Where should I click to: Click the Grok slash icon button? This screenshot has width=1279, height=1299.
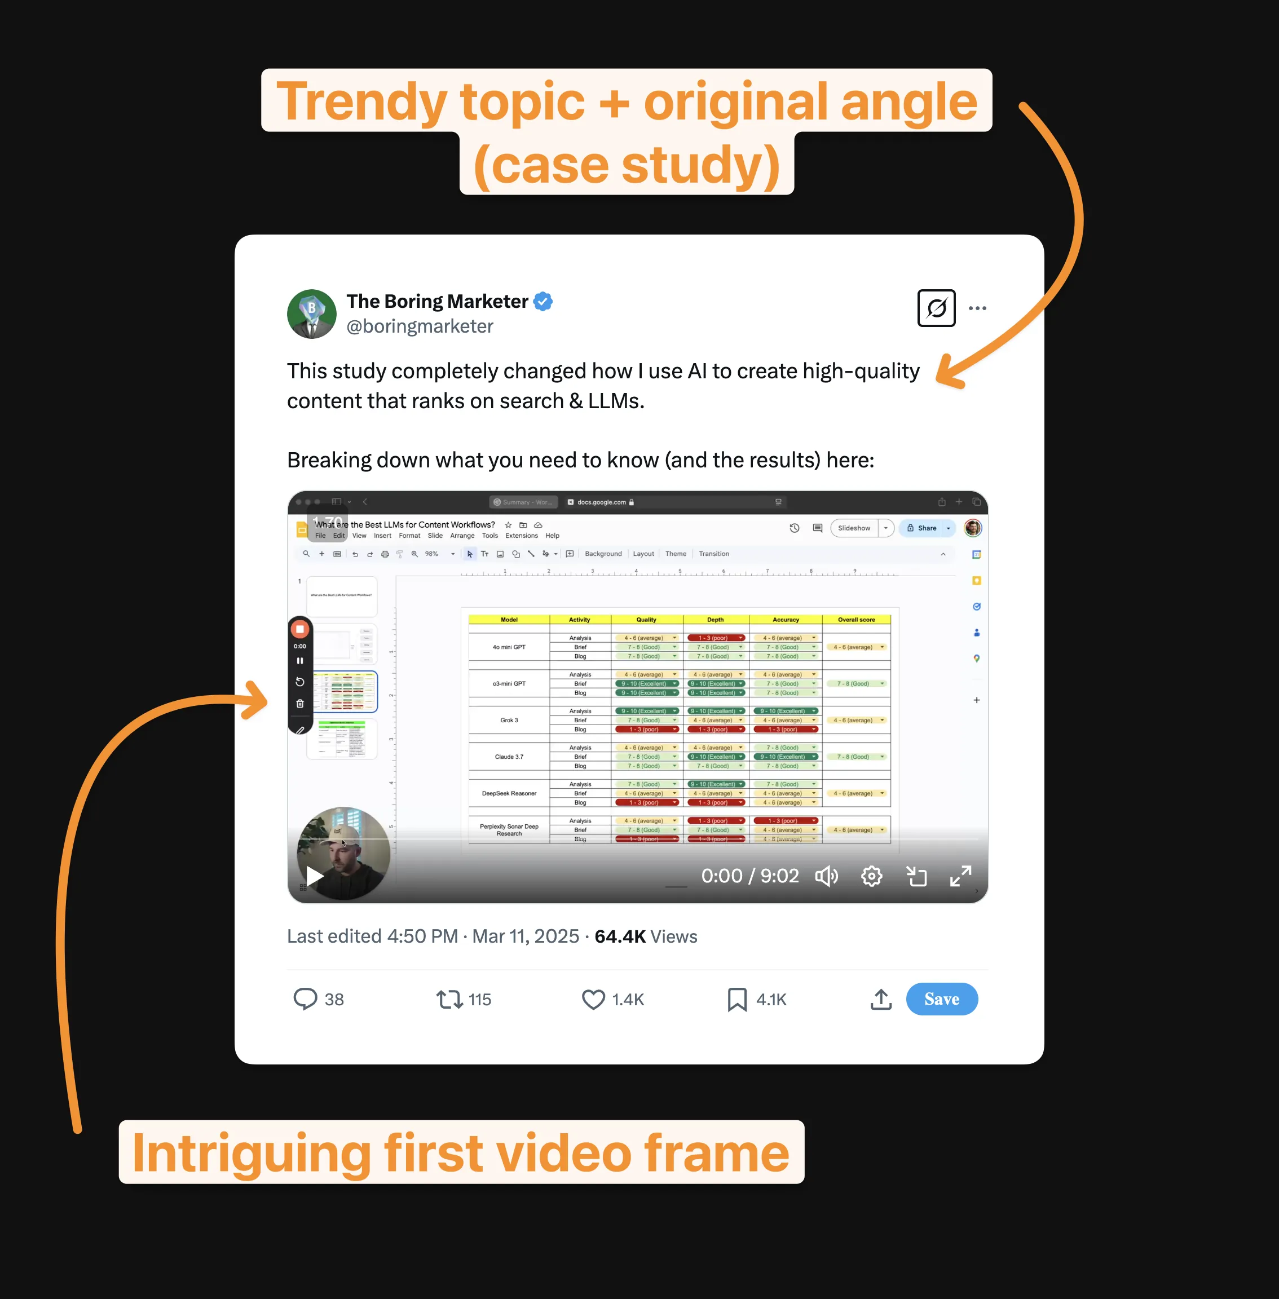point(936,308)
